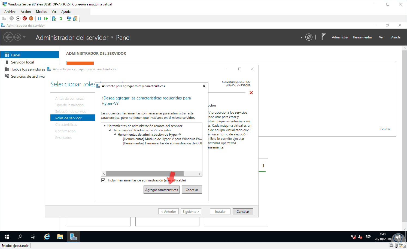
Task: Uncheck Incluir herramientas de administración checkbox
Action: point(103,180)
